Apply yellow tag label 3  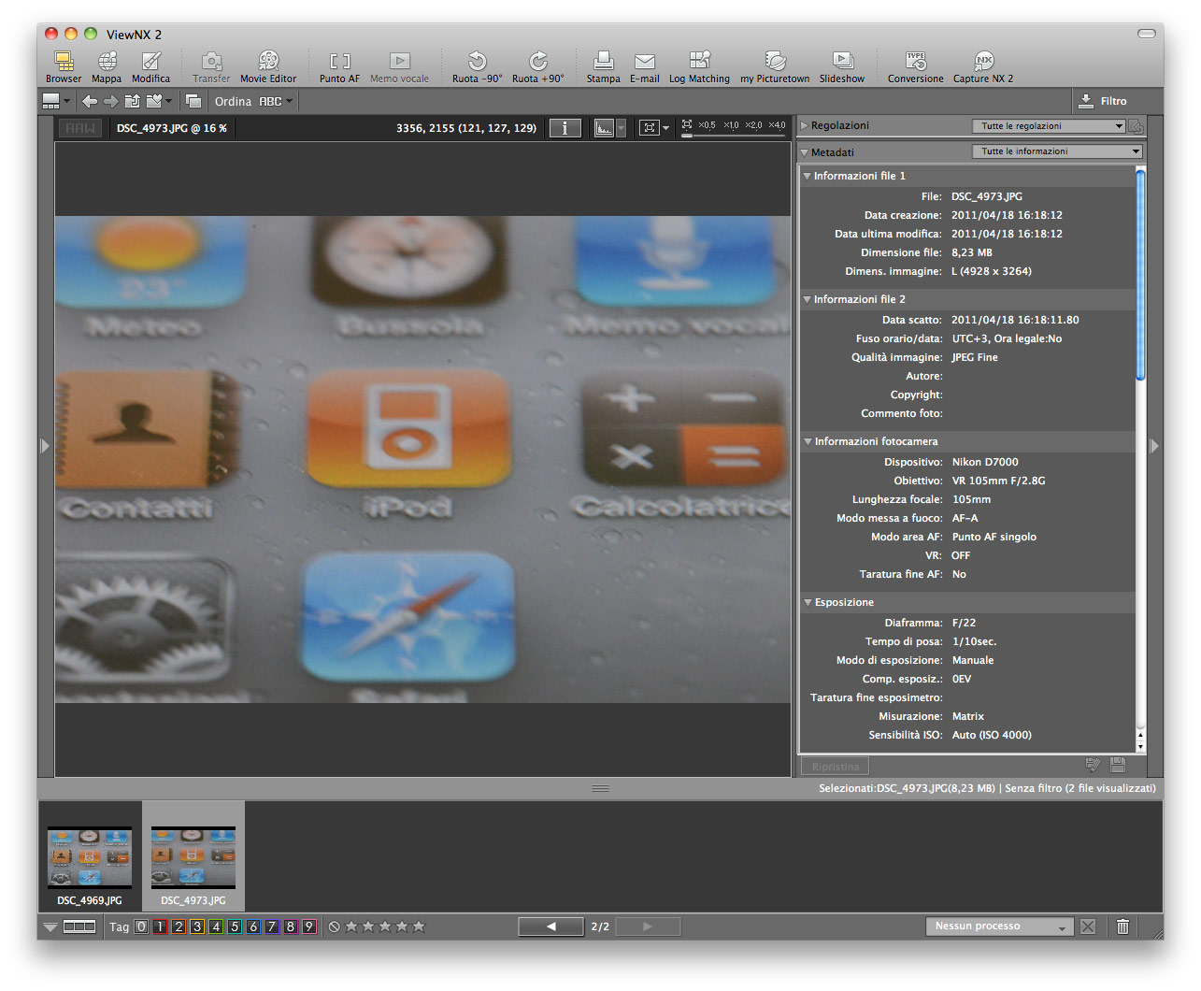pyautogui.click(x=197, y=926)
